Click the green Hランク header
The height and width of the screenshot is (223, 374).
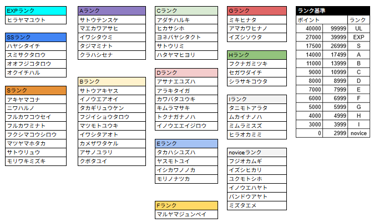click(x=257, y=55)
